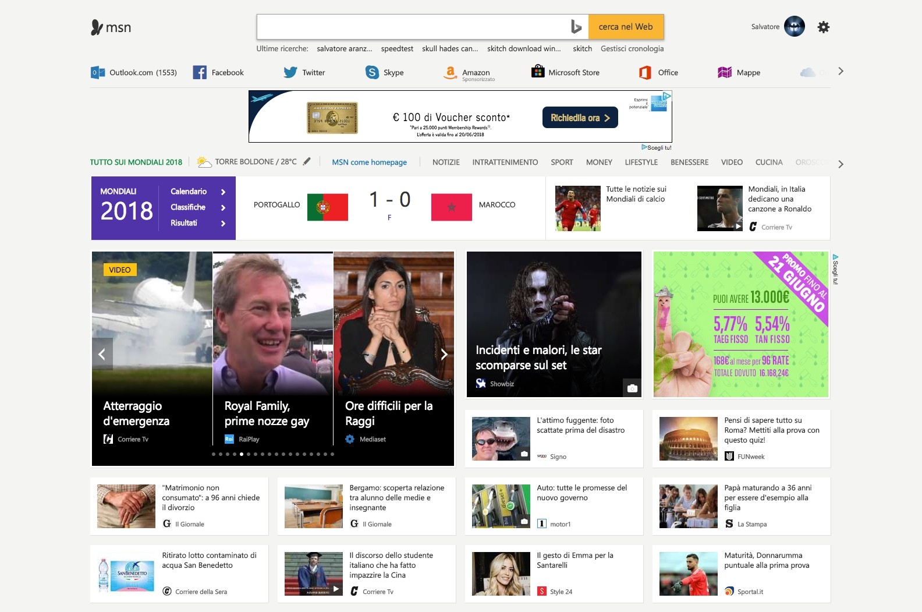Click the MSN logo
922x612 pixels.
111,27
